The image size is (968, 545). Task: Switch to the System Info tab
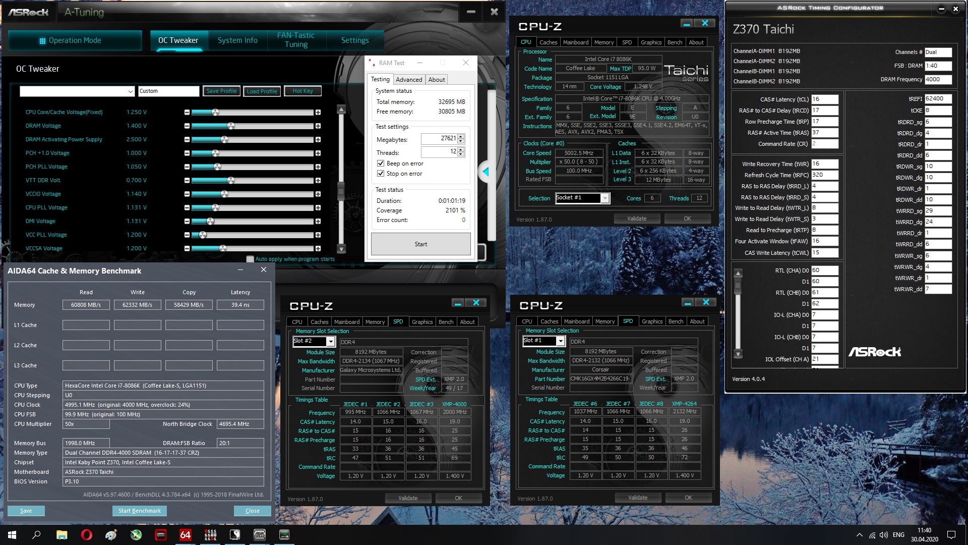237,40
